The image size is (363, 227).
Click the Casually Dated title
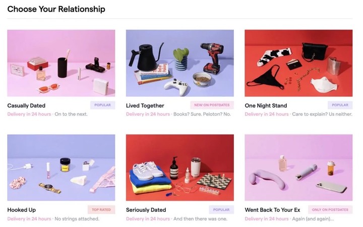pyautogui.click(x=26, y=106)
